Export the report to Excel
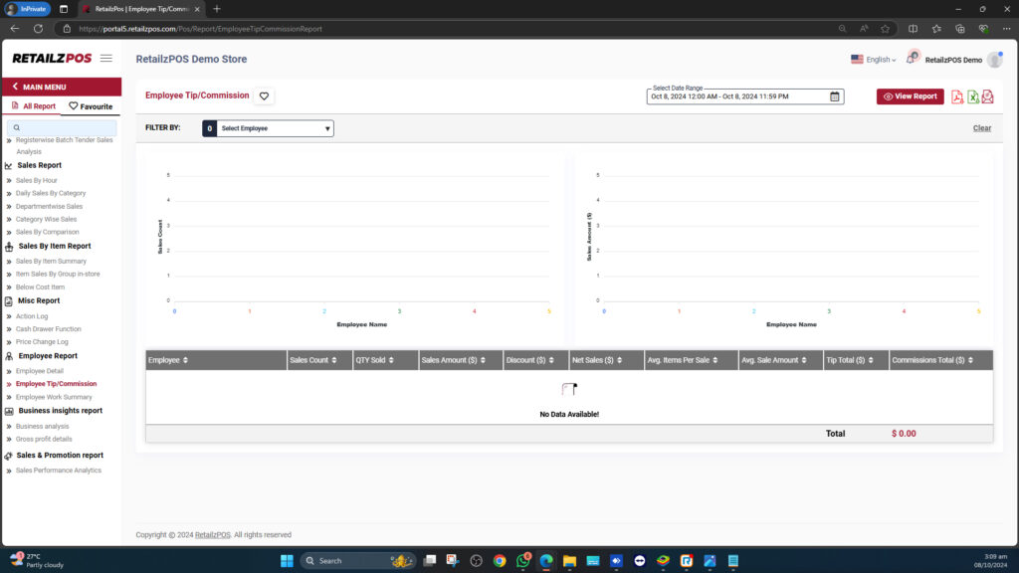The image size is (1019, 573). coord(970,96)
